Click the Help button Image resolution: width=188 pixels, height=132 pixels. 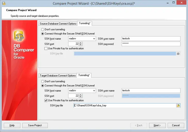tap(12, 125)
